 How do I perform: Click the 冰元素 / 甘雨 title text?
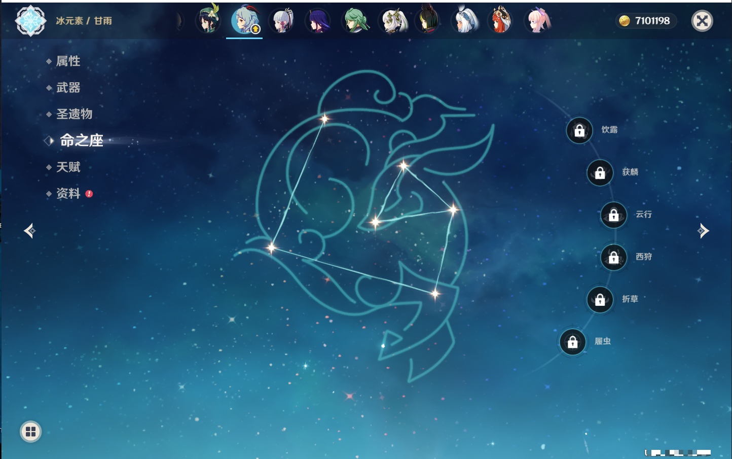[x=84, y=21]
